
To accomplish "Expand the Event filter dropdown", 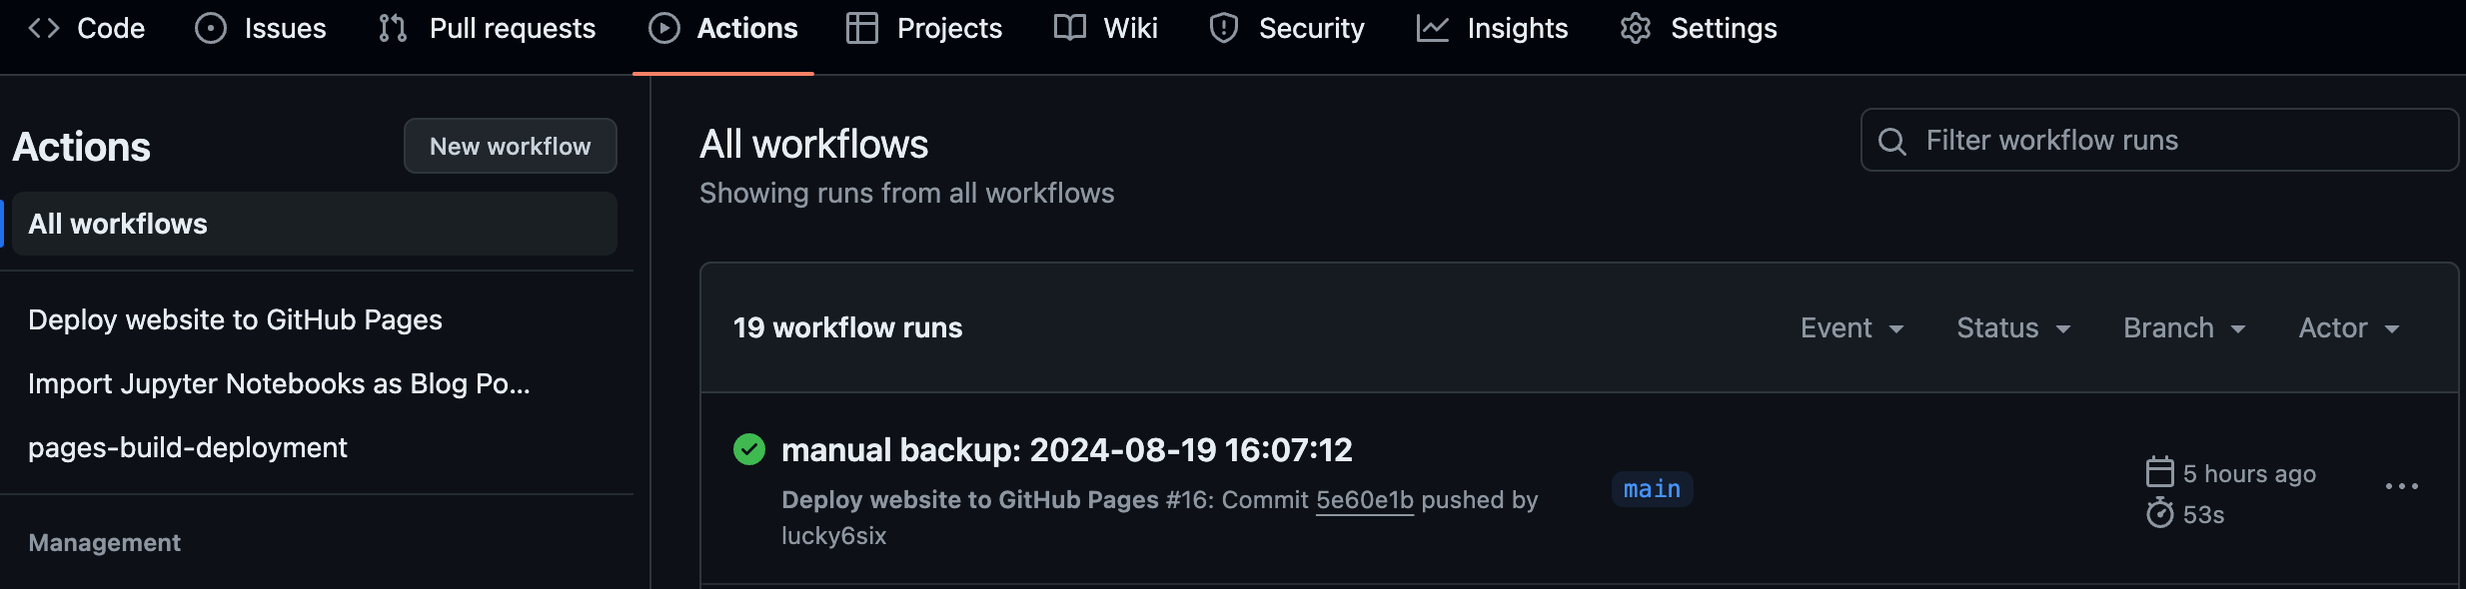I will pos(1851,327).
